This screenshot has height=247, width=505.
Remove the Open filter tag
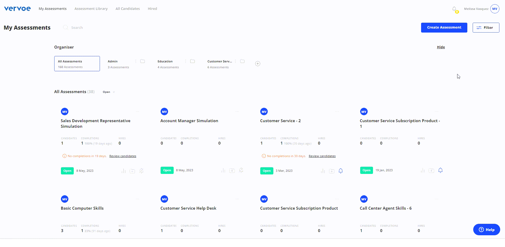pos(114,92)
